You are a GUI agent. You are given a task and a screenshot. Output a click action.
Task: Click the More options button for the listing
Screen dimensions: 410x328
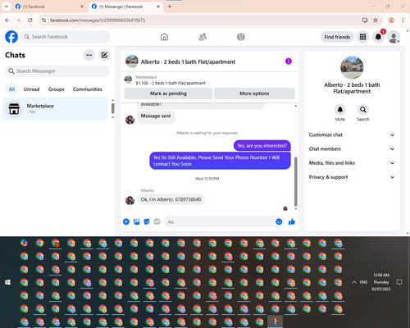254,93
